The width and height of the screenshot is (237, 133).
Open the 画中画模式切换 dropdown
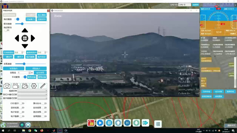32,98
